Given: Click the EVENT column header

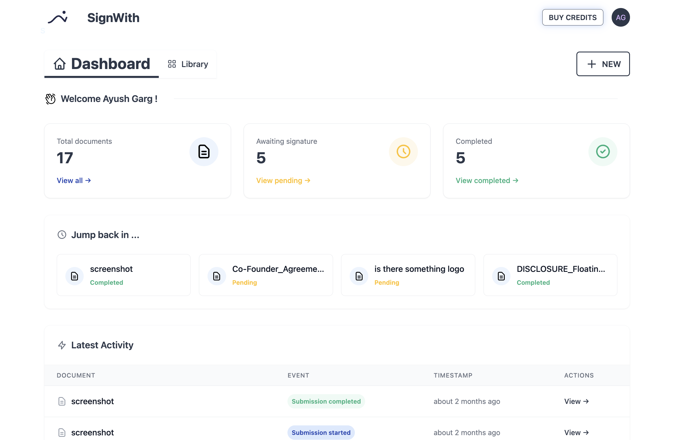Looking at the screenshot, I should tap(298, 375).
